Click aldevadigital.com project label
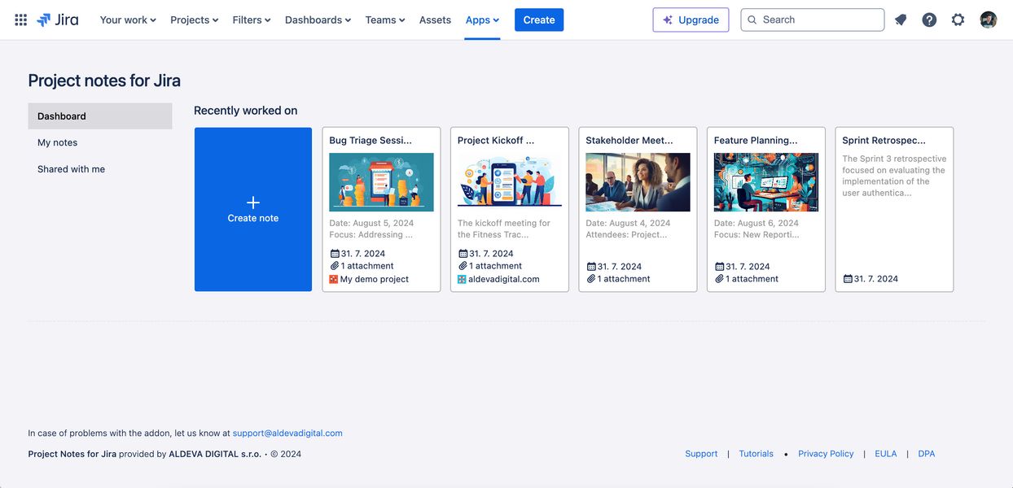The height and width of the screenshot is (488, 1013). 504,279
